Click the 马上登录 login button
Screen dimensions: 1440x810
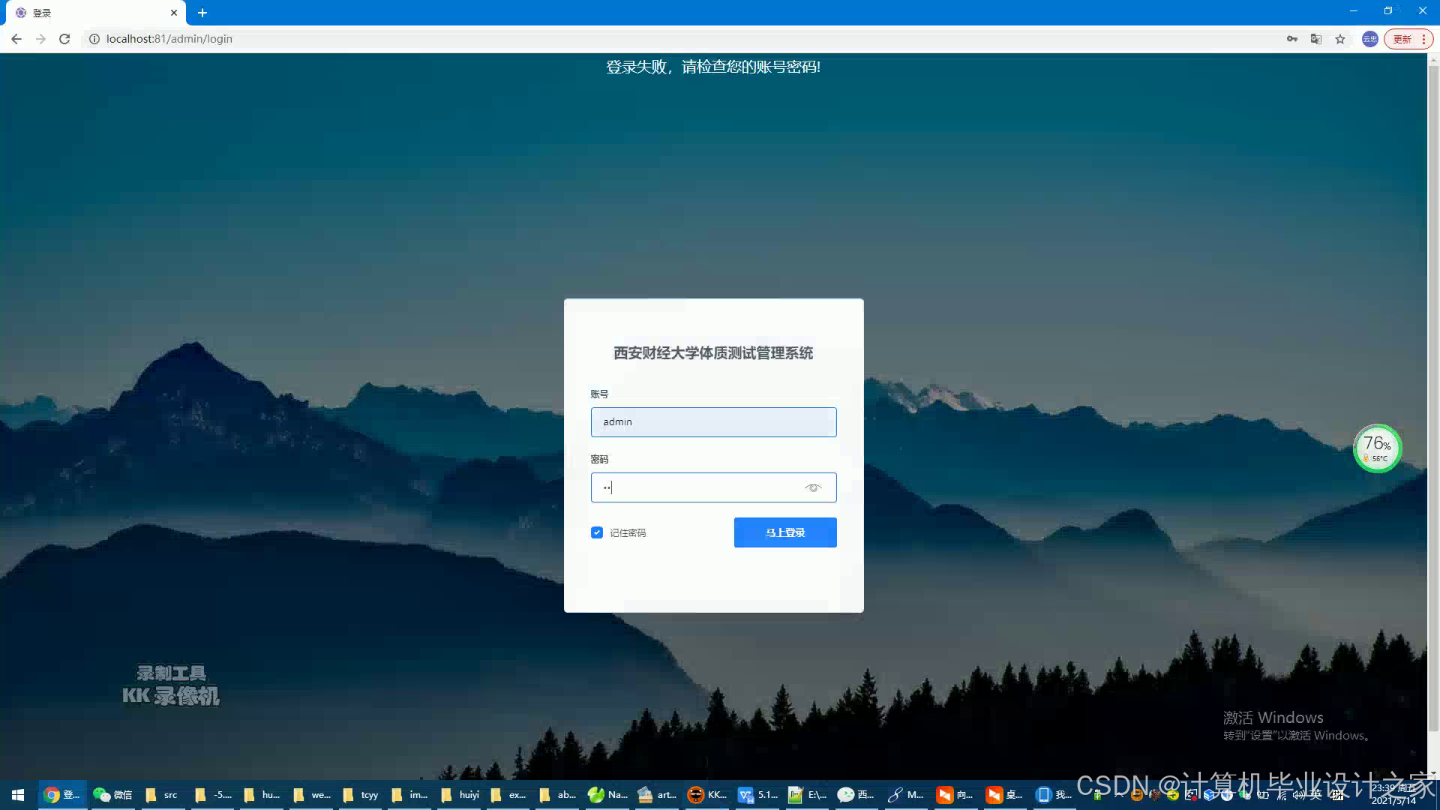point(785,532)
